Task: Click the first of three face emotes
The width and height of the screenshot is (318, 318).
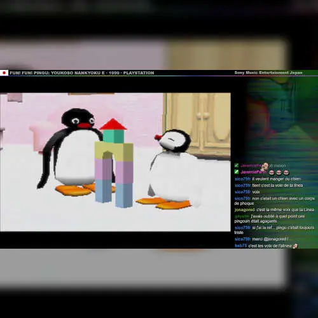Action: click(x=272, y=172)
